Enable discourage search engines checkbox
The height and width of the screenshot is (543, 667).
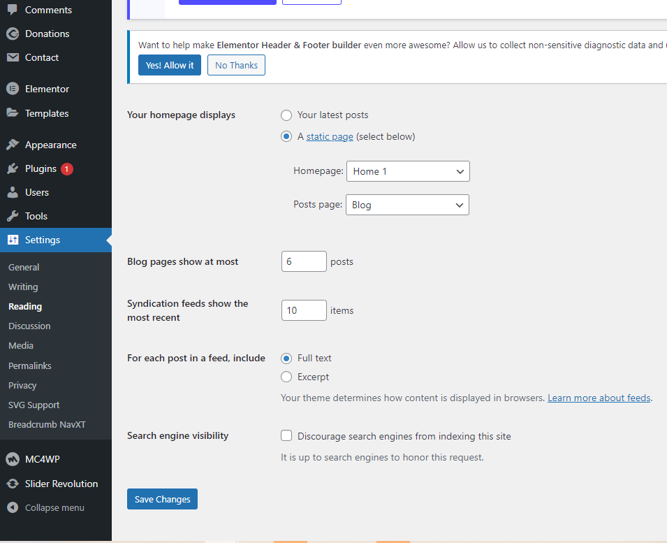point(286,436)
